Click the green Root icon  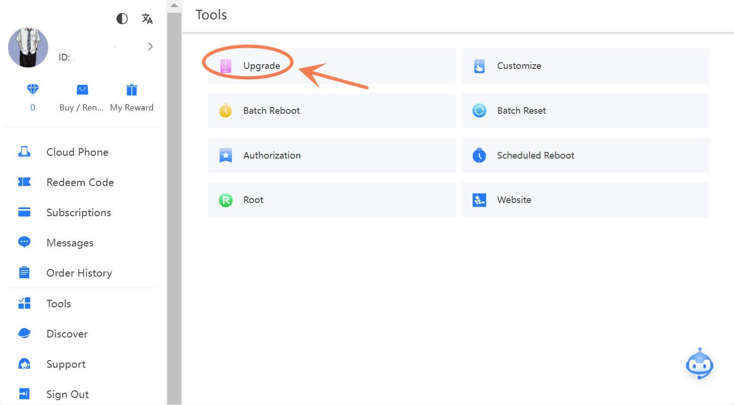click(226, 200)
